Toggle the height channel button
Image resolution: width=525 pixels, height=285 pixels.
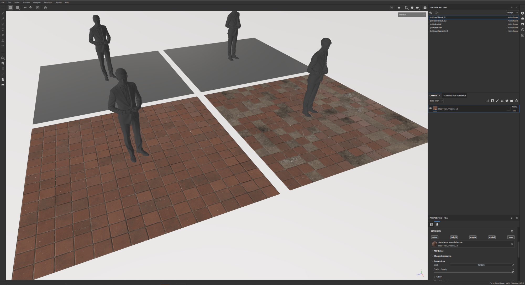pyautogui.click(x=454, y=237)
